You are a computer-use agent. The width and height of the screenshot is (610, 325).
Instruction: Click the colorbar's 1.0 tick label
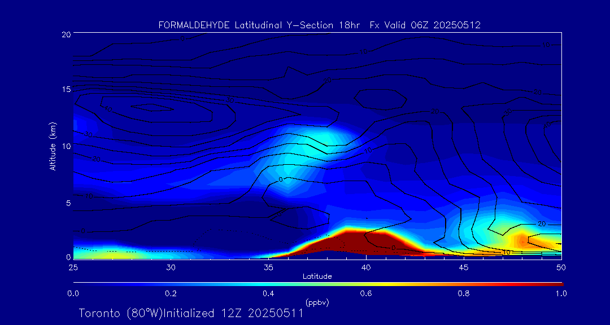tap(561, 293)
